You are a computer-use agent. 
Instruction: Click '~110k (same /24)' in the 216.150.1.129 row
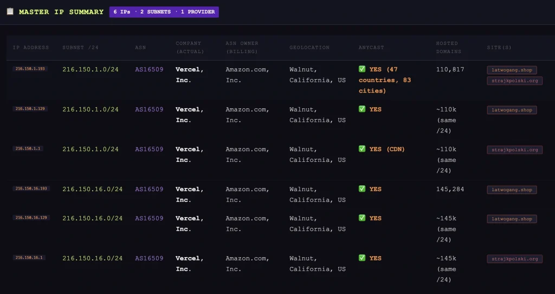447,120
